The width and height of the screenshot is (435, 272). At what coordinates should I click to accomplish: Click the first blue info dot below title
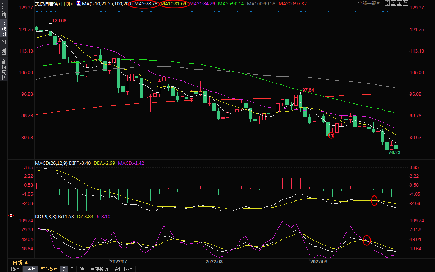(37, 11)
